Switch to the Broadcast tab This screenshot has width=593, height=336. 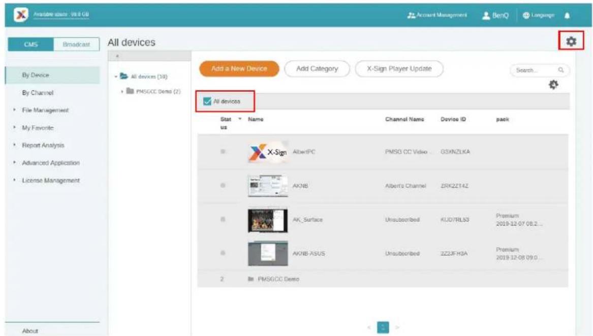tap(76, 44)
